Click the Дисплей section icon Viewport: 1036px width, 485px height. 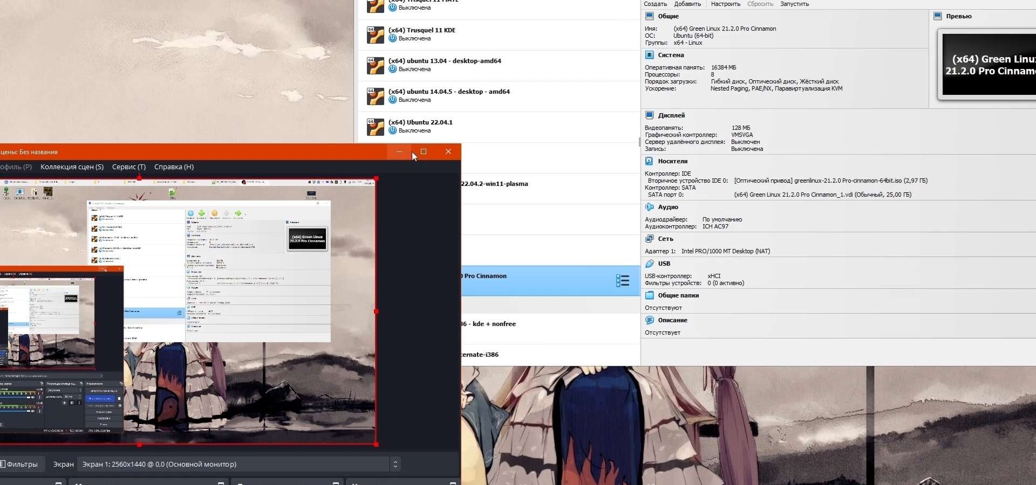tap(650, 115)
